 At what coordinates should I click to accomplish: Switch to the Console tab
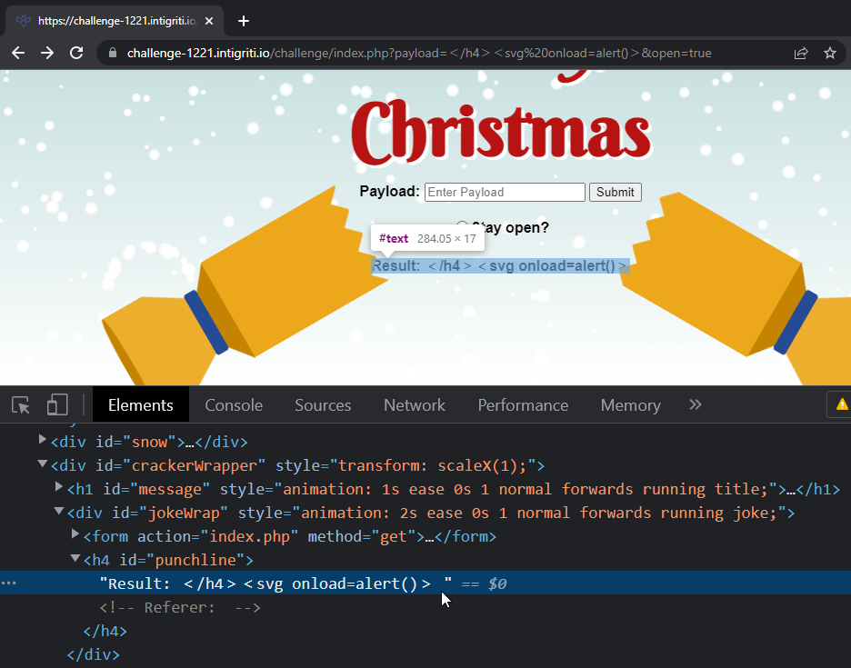coord(234,405)
